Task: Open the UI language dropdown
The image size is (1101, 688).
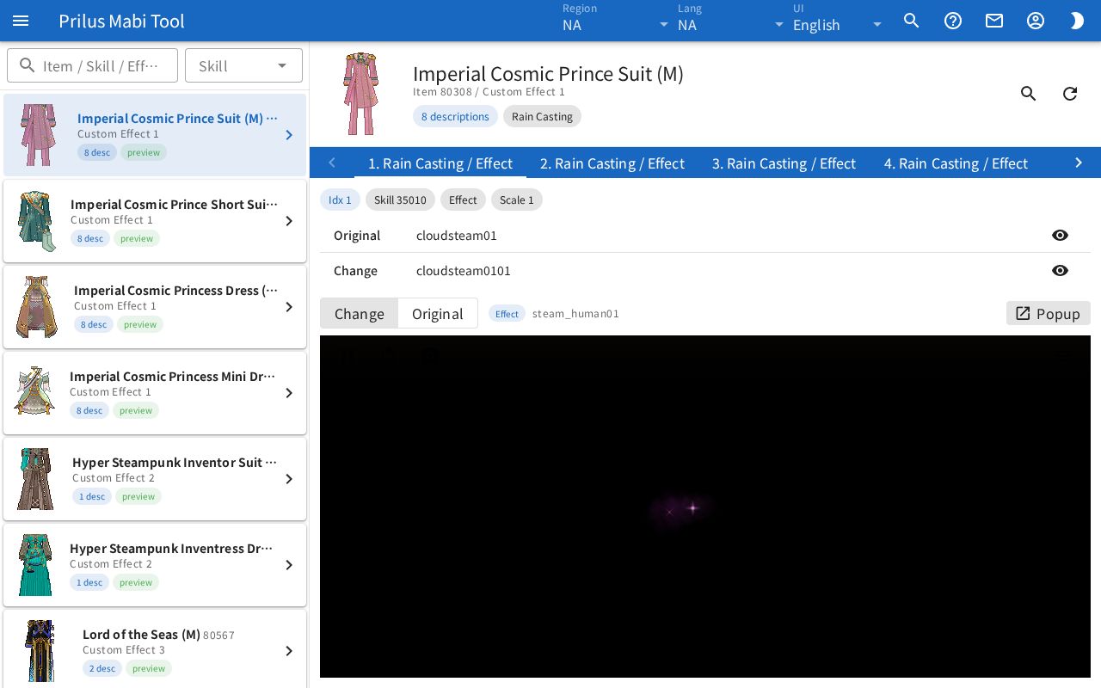Action: (839, 21)
